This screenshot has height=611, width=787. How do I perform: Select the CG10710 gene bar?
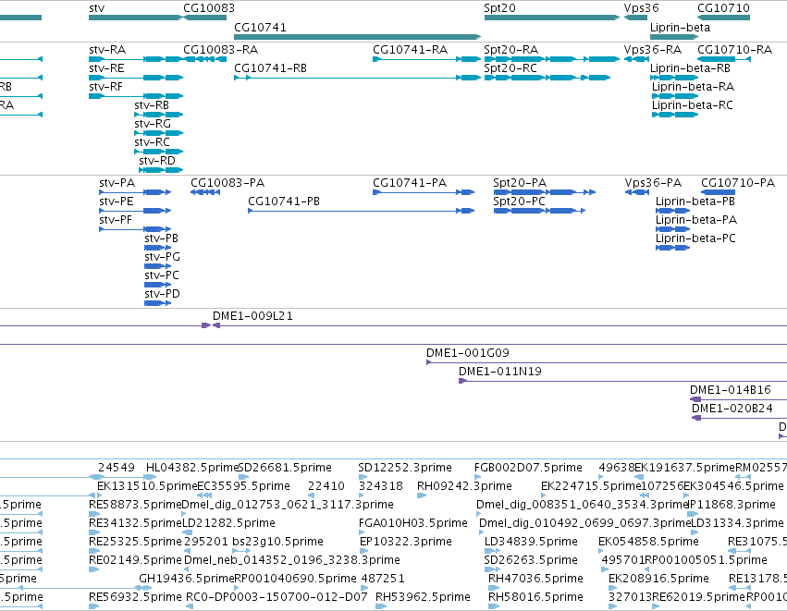(723, 18)
